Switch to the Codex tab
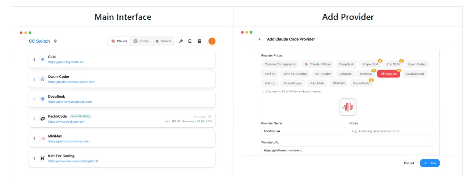 click(x=141, y=41)
